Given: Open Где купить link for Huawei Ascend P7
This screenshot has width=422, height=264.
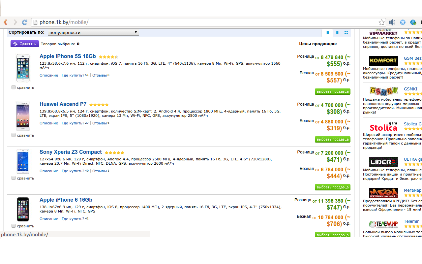Looking at the screenshot, I should click(x=73, y=123).
